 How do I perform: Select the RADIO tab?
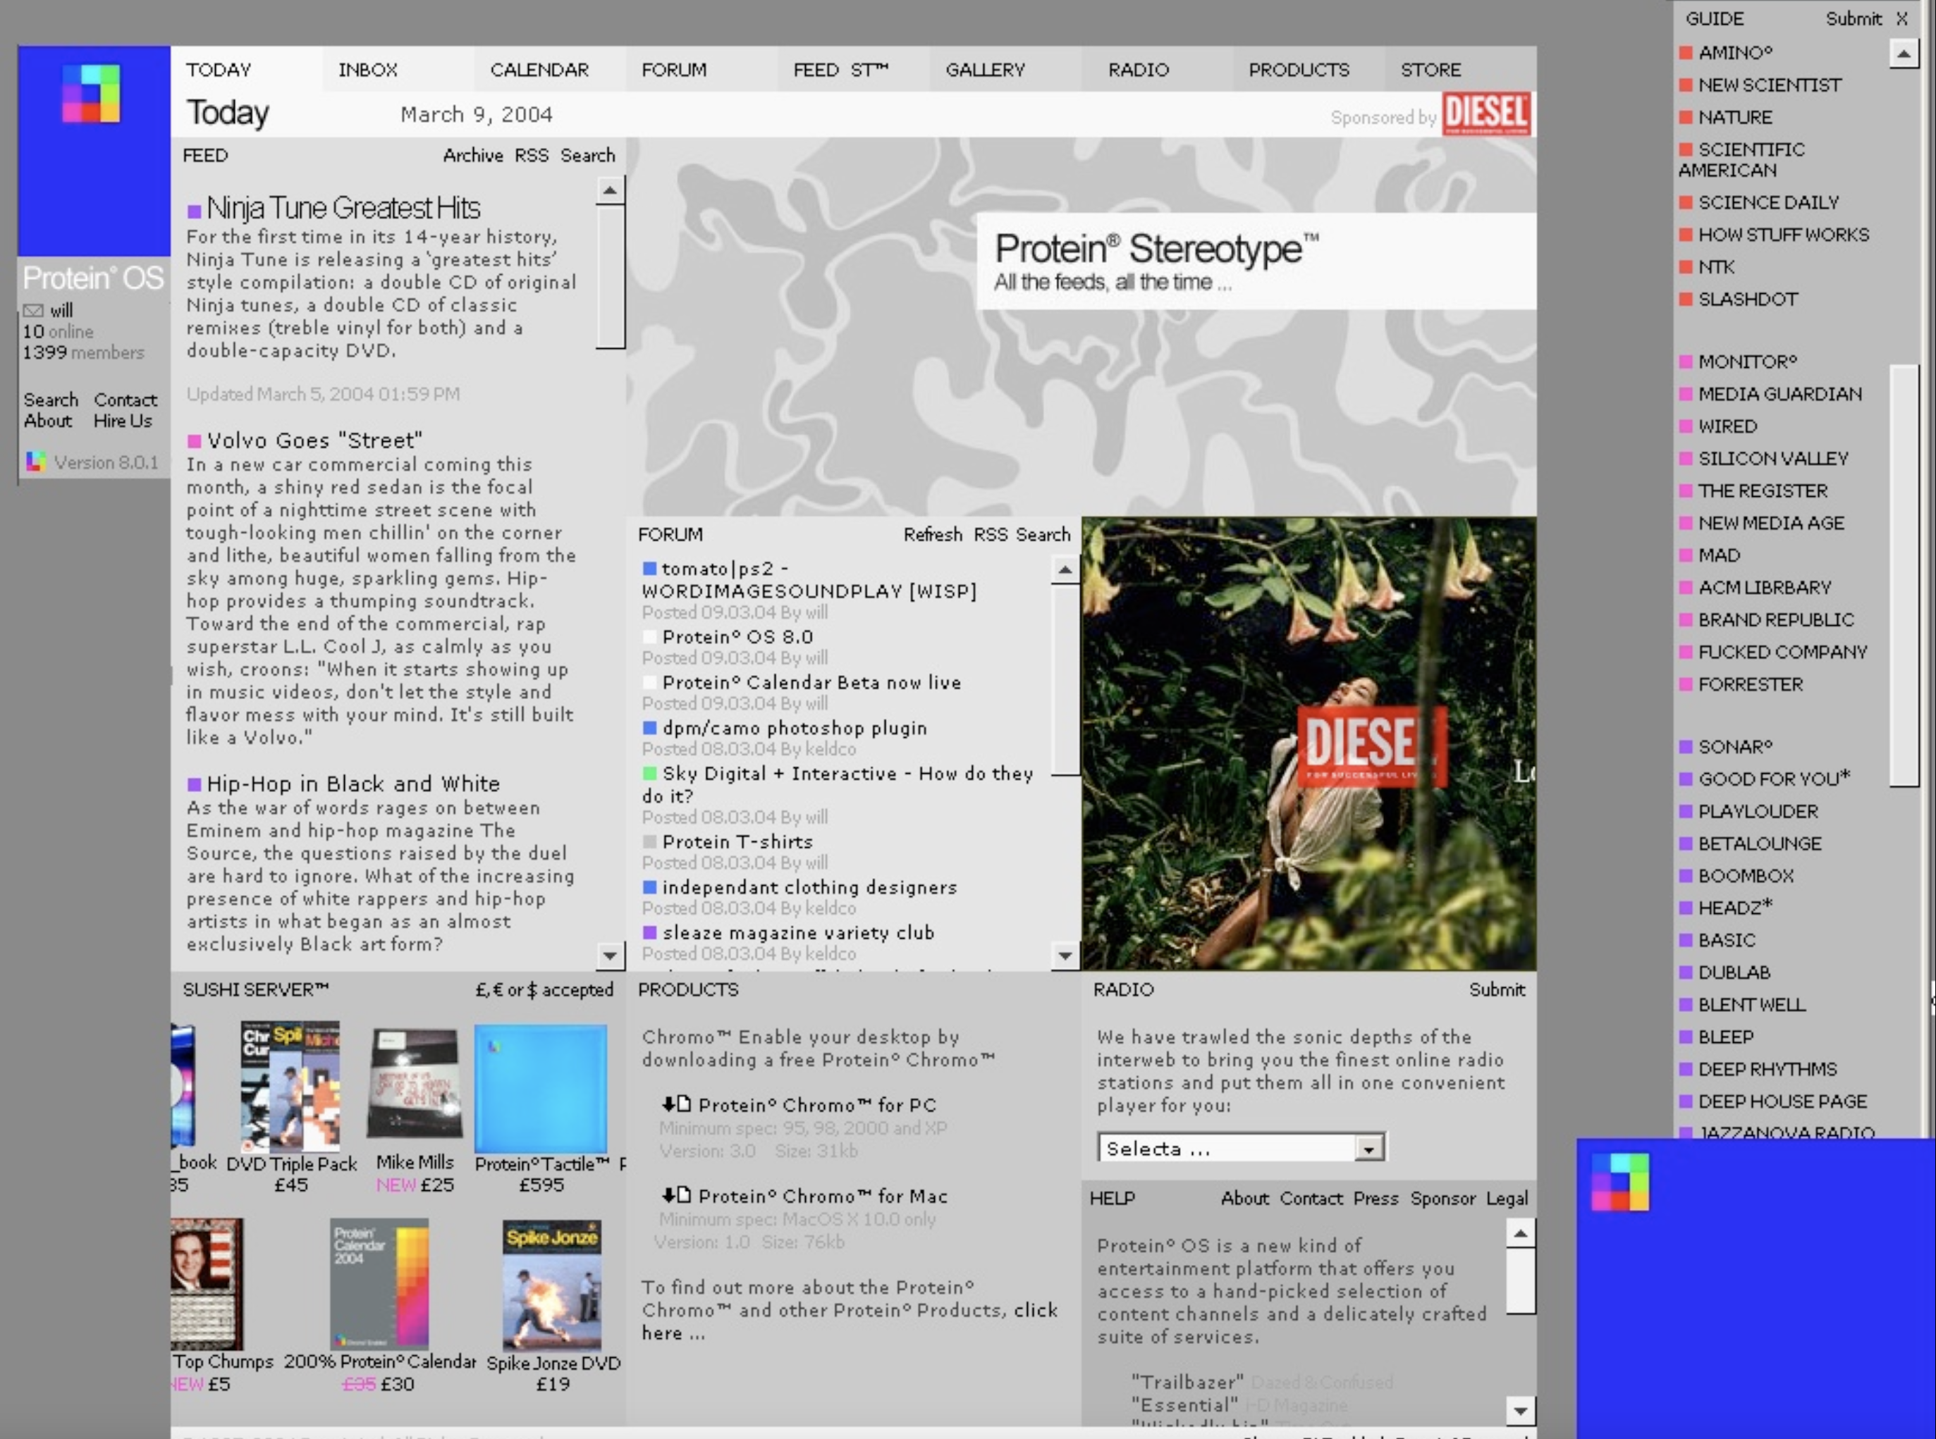1138,70
